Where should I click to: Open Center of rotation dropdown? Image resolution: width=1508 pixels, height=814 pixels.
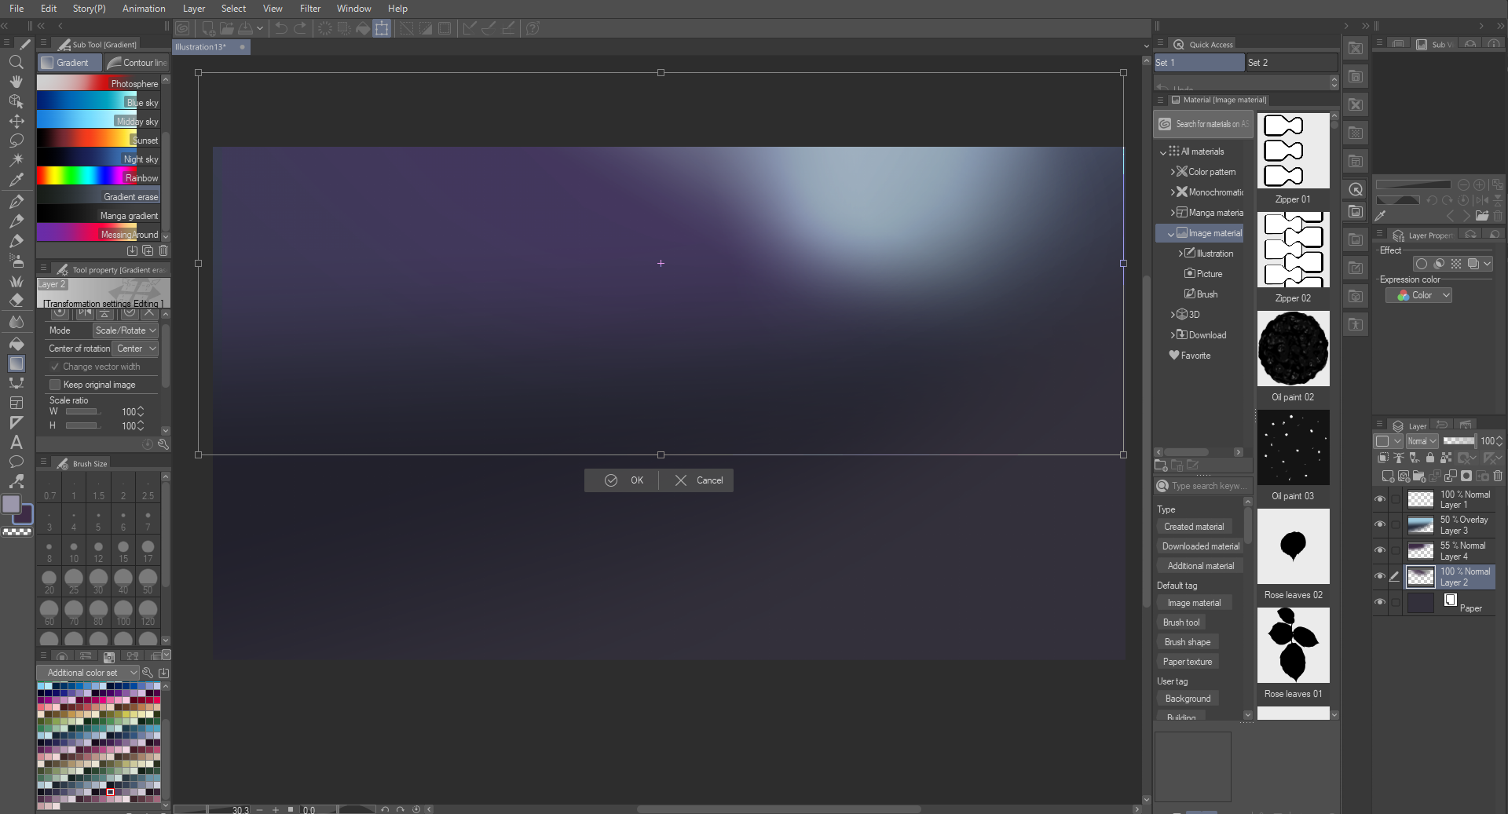tap(136, 349)
